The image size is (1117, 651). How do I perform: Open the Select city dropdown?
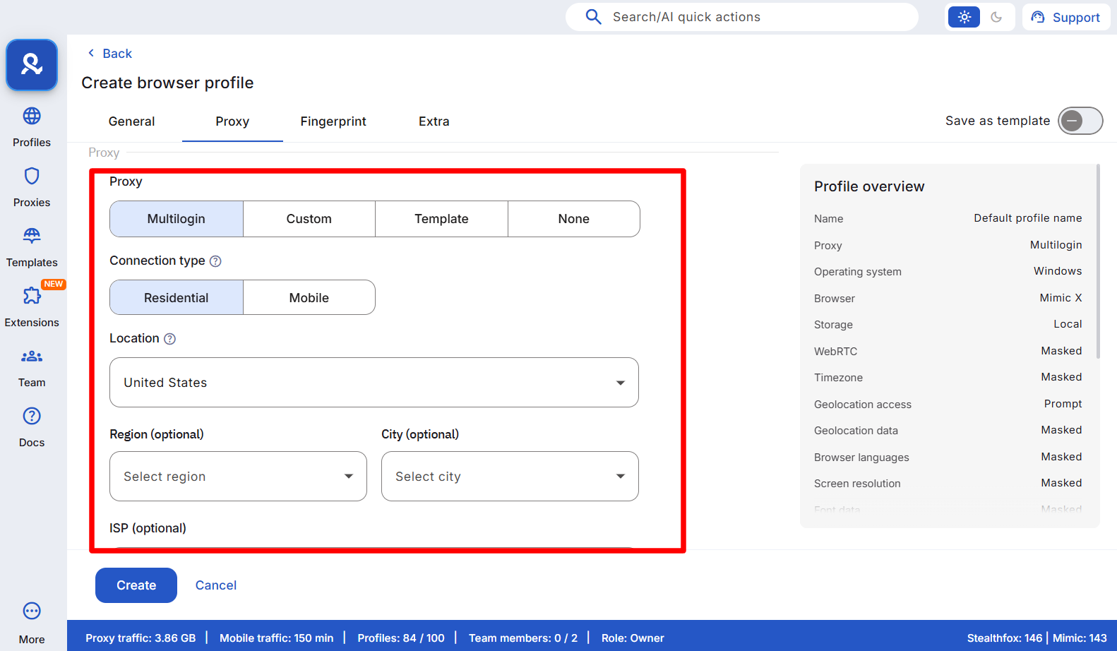pyautogui.click(x=510, y=477)
